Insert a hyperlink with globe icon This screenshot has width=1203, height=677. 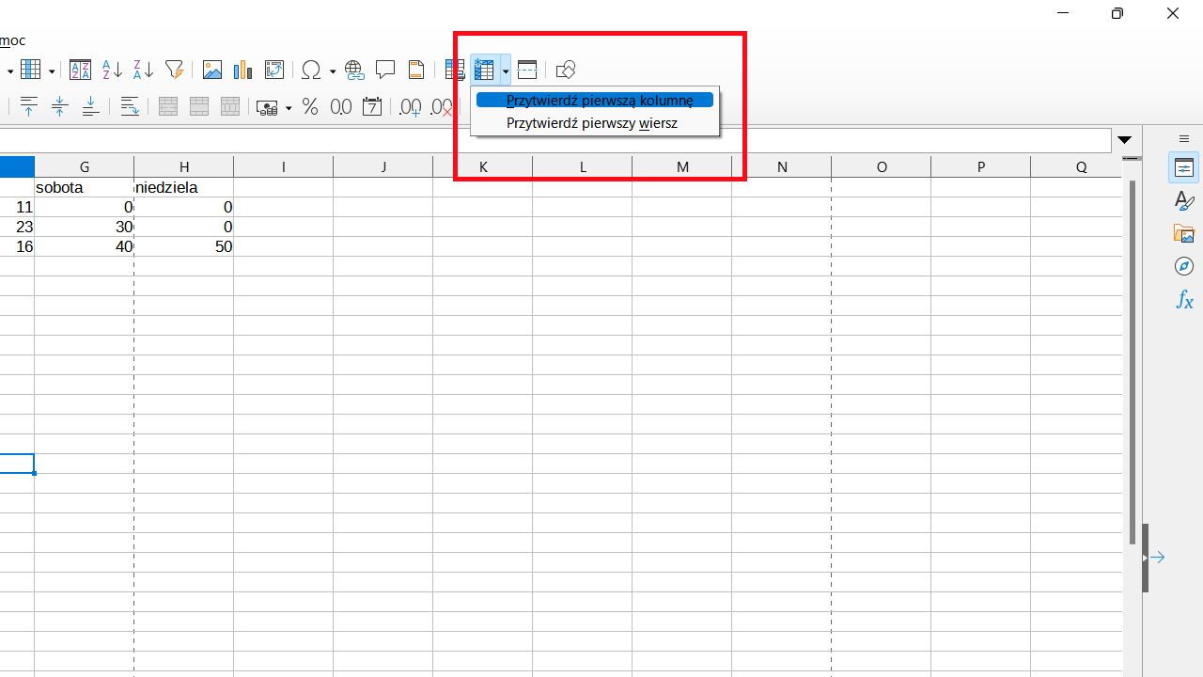coord(354,70)
